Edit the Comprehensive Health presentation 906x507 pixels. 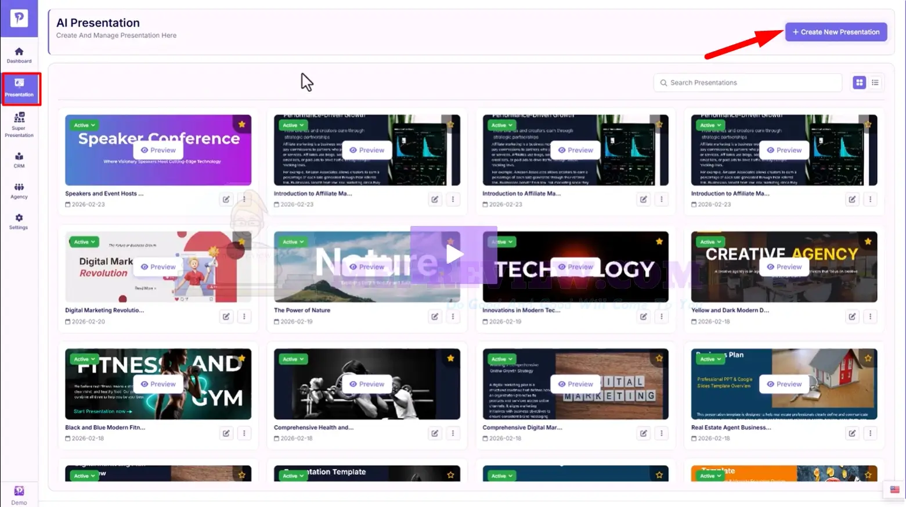coord(435,433)
